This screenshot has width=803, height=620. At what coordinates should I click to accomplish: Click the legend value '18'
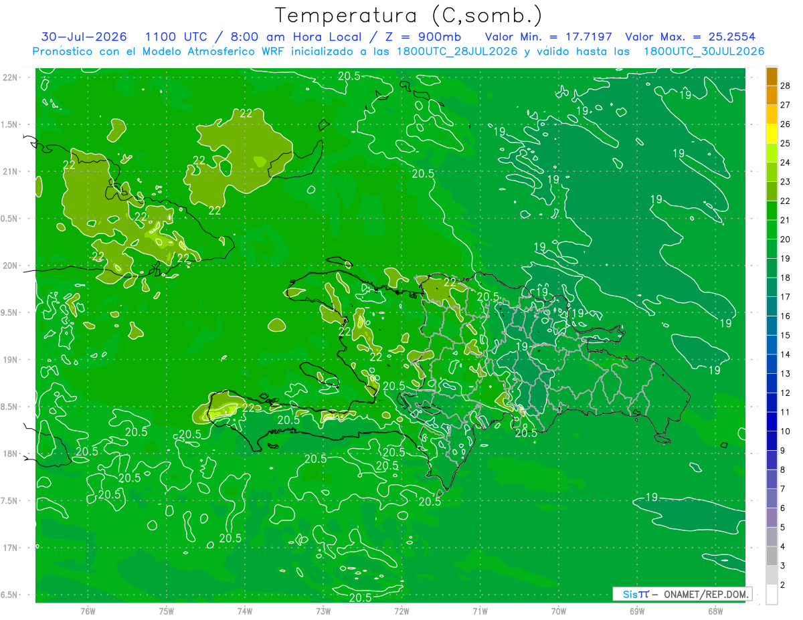tap(786, 278)
